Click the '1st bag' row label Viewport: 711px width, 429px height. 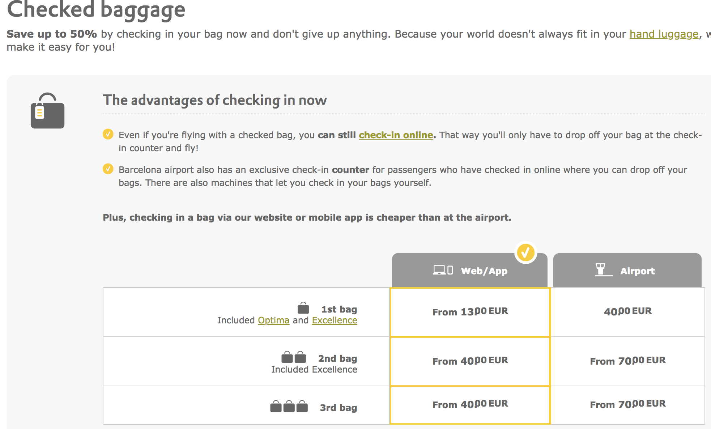(339, 309)
